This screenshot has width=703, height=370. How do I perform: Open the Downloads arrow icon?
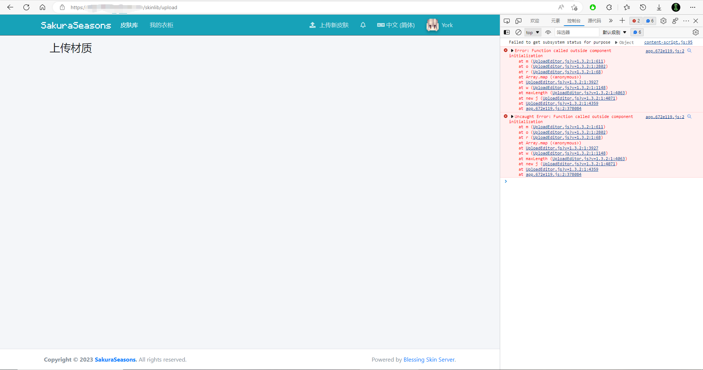click(659, 7)
